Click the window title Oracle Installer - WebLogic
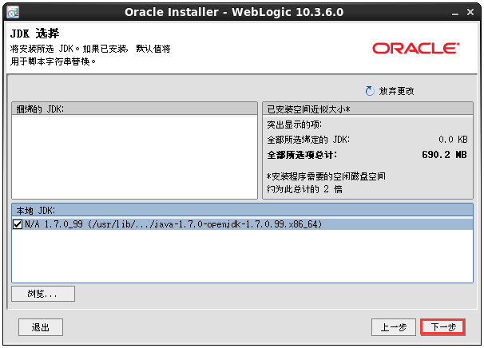484x348 pixels. [234, 12]
